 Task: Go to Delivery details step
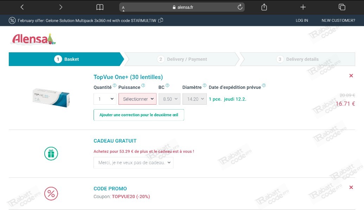(x=297, y=59)
